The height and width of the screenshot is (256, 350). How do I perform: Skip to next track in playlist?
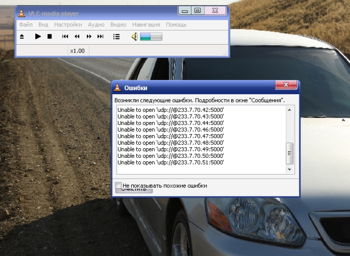pyautogui.click(x=101, y=36)
